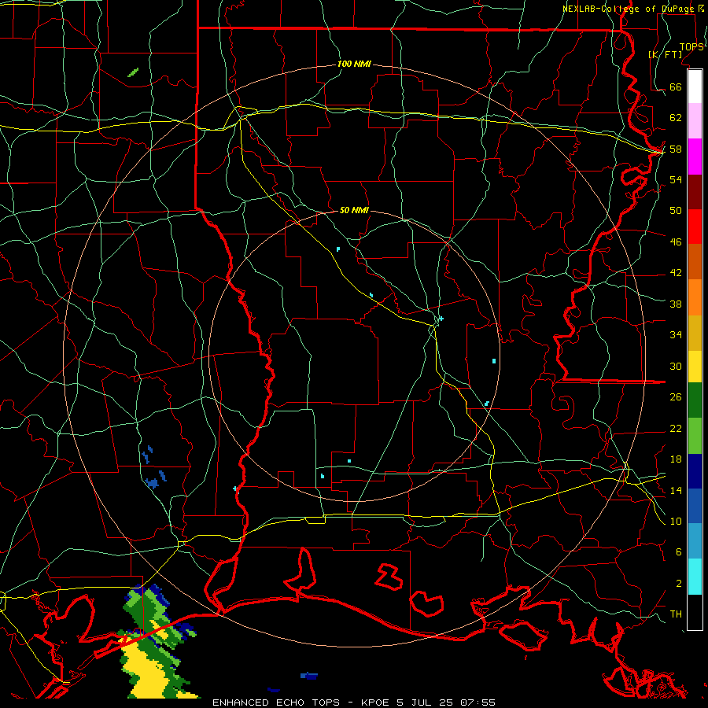Viewport: 708px width, 708px height.
Task: Click the legend value '66'
Action: coord(676,87)
